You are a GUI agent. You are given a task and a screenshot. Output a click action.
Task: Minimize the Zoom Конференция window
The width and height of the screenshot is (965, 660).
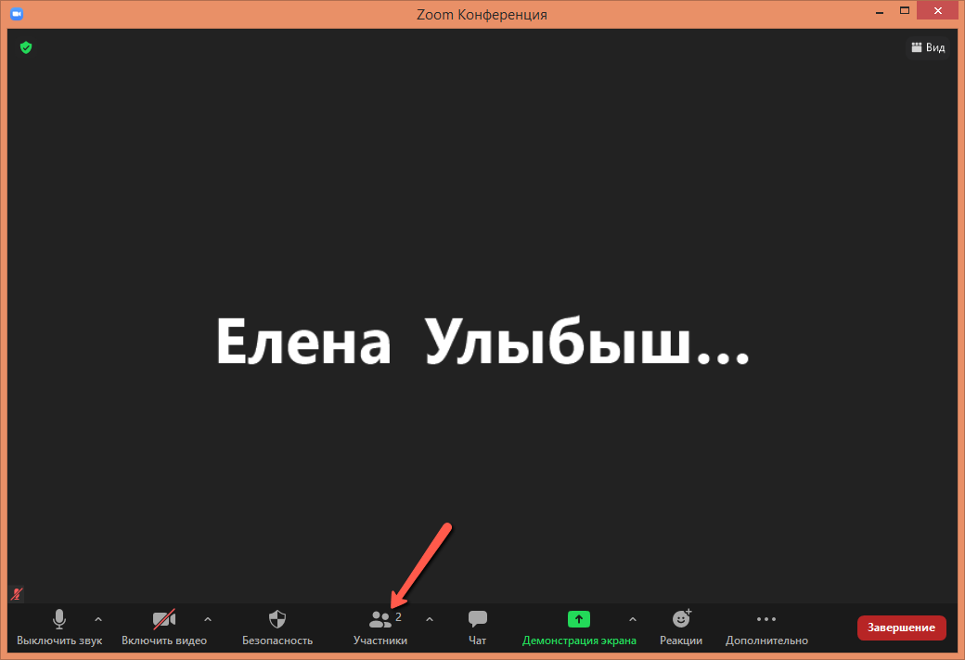point(880,12)
